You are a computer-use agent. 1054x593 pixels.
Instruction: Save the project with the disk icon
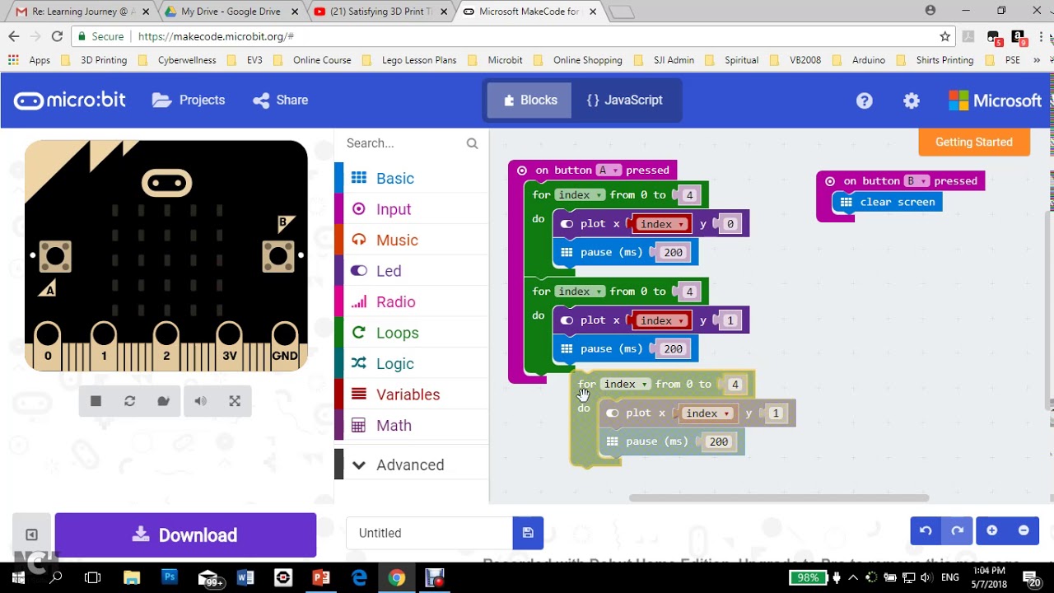[528, 533]
